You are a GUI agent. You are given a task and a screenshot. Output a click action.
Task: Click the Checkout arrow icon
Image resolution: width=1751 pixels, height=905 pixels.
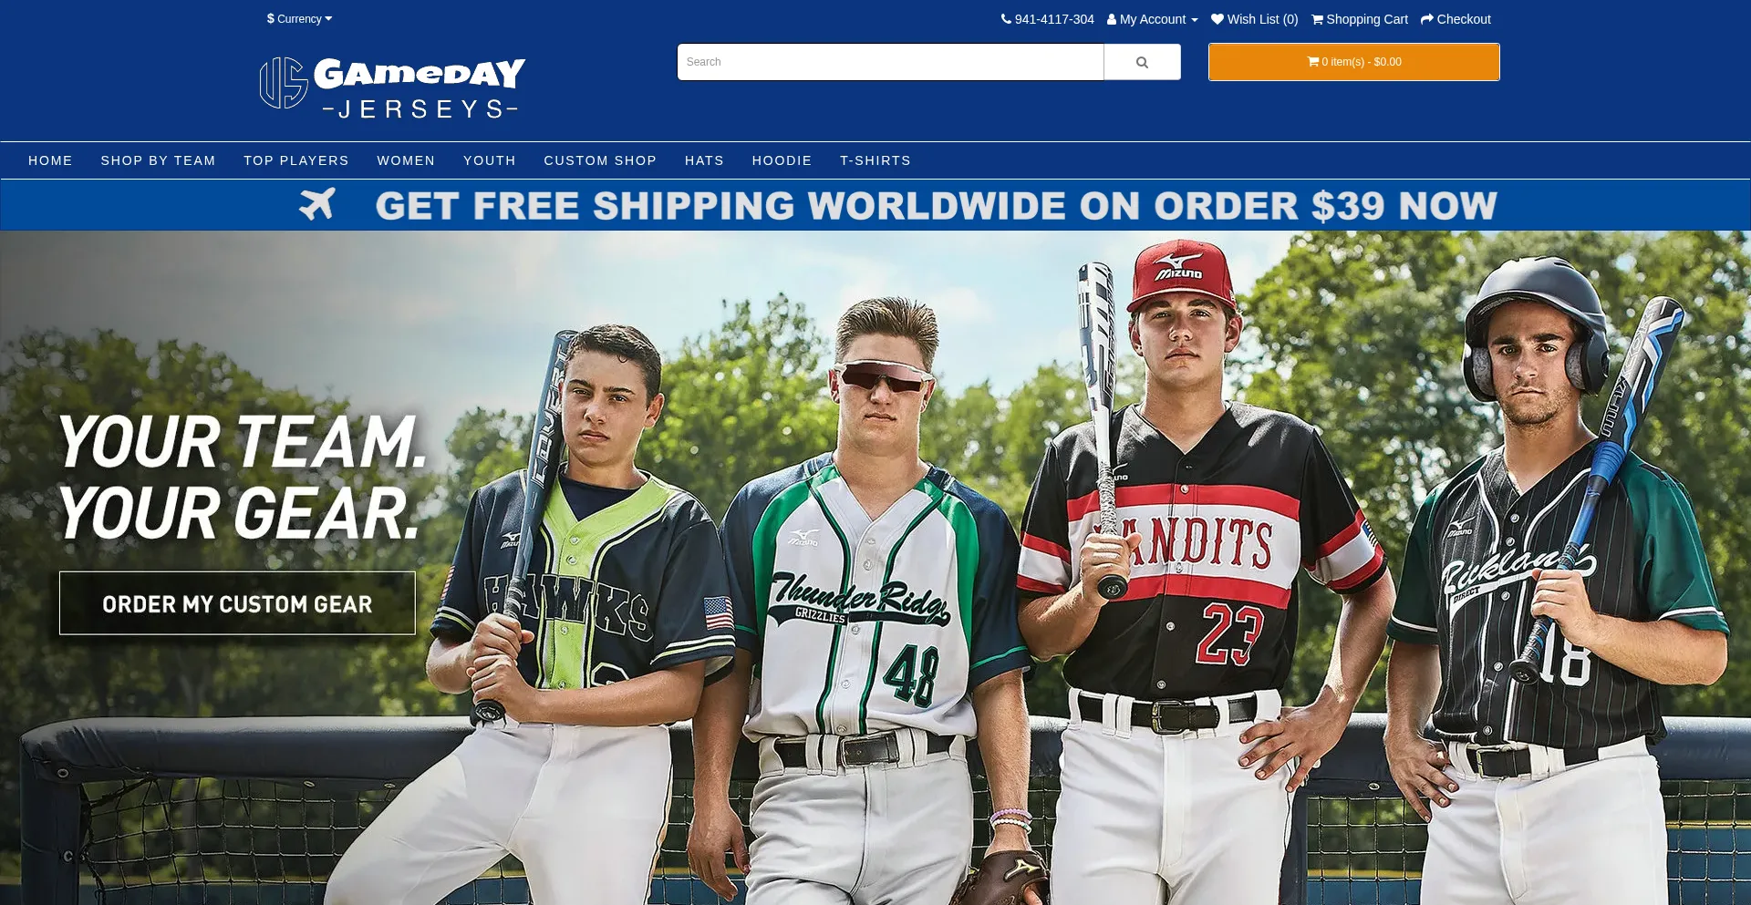[x=1427, y=19]
